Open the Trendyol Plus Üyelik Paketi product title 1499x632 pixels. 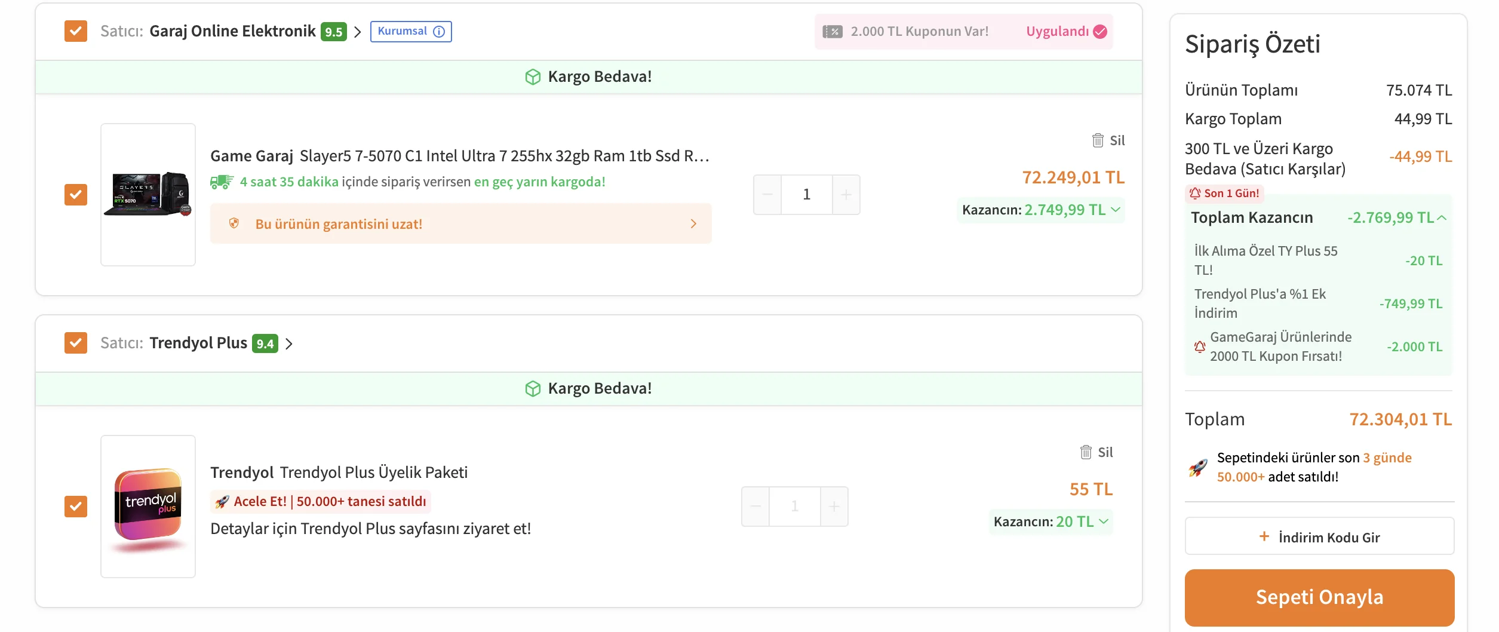pos(339,473)
